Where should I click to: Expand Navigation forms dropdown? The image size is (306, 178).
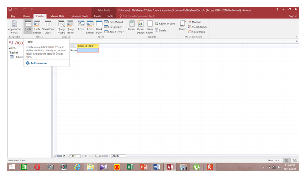[113, 27]
